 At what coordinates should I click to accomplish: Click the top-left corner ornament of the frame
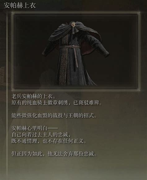pos(13,13)
